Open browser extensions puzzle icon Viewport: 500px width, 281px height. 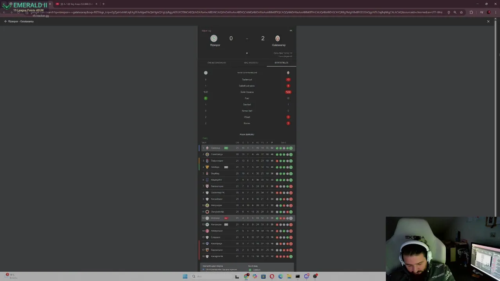471,12
